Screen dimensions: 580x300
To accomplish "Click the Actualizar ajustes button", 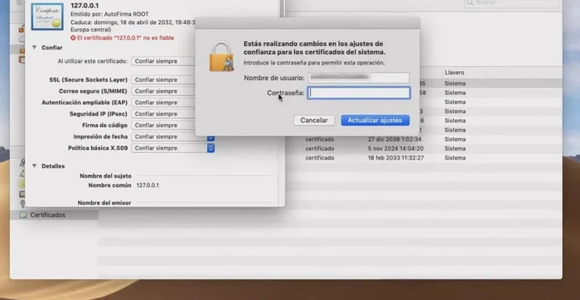I will tap(375, 121).
